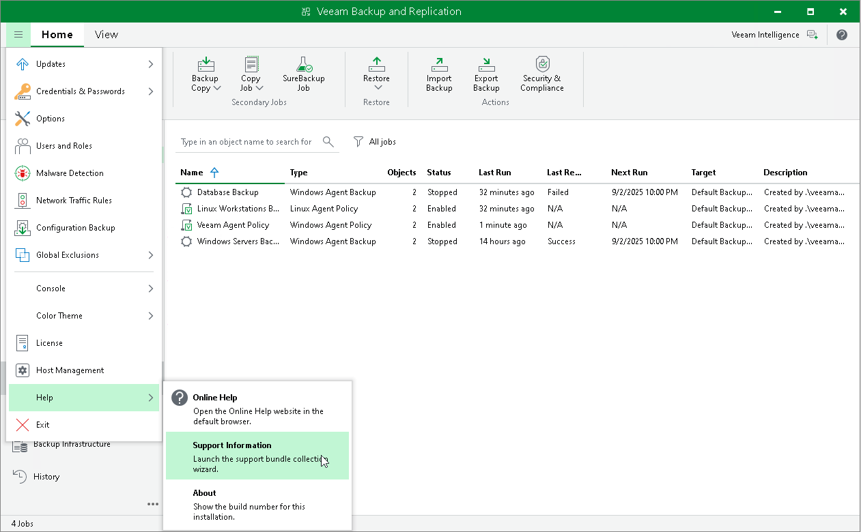Viewport: 861px width, 532px height.
Task: Open the Malware Detection menu item
Action: tap(84, 173)
